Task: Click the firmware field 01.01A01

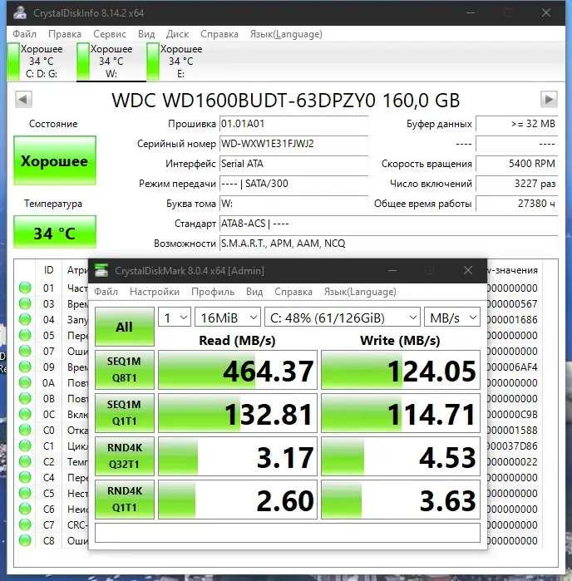Action: click(294, 124)
